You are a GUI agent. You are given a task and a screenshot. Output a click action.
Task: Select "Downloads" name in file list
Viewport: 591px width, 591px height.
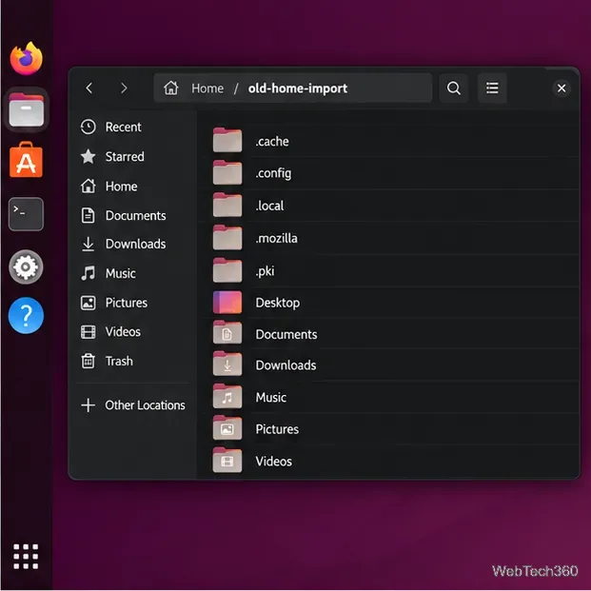point(286,365)
